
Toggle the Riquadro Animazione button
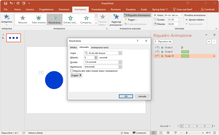point(137,15)
